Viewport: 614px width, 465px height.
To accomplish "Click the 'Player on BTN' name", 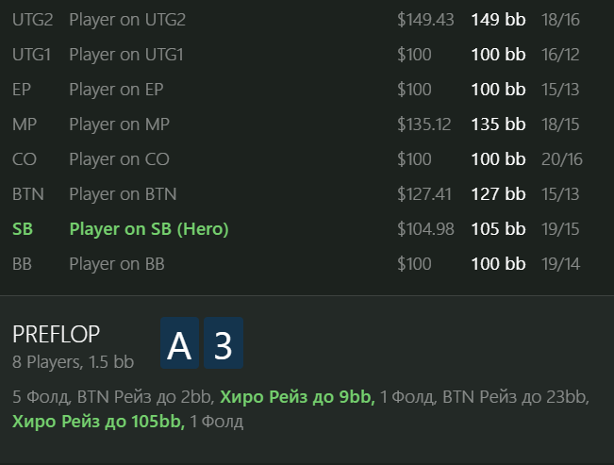I will click(x=123, y=194).
